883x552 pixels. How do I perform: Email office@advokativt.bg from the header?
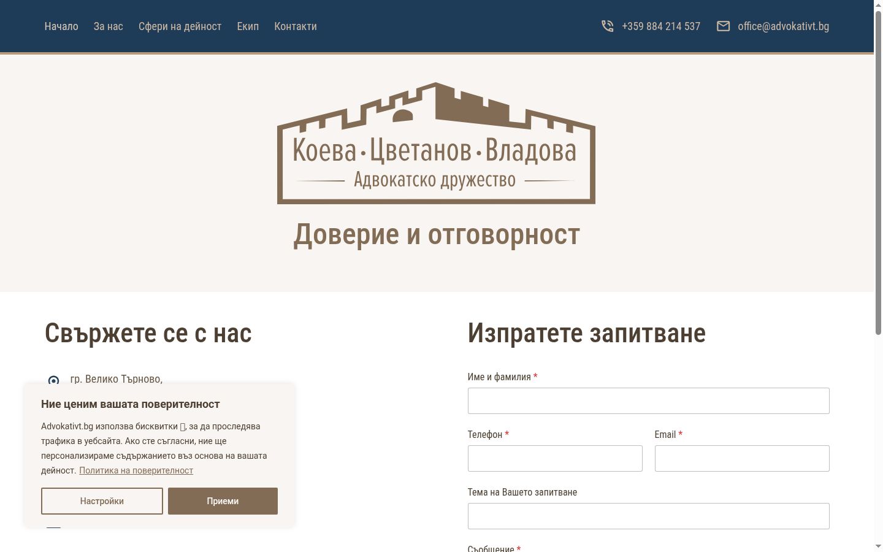[783, 26]
